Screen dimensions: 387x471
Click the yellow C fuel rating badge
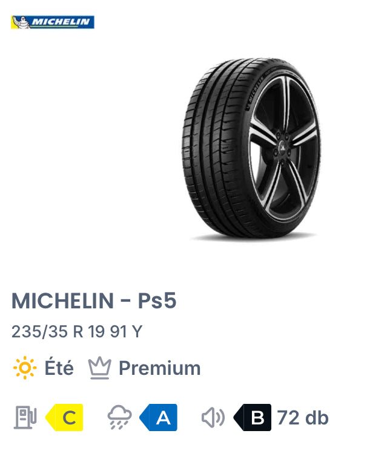tap(65, 417)
